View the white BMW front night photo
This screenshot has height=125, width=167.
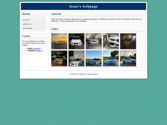coord(76,41)
